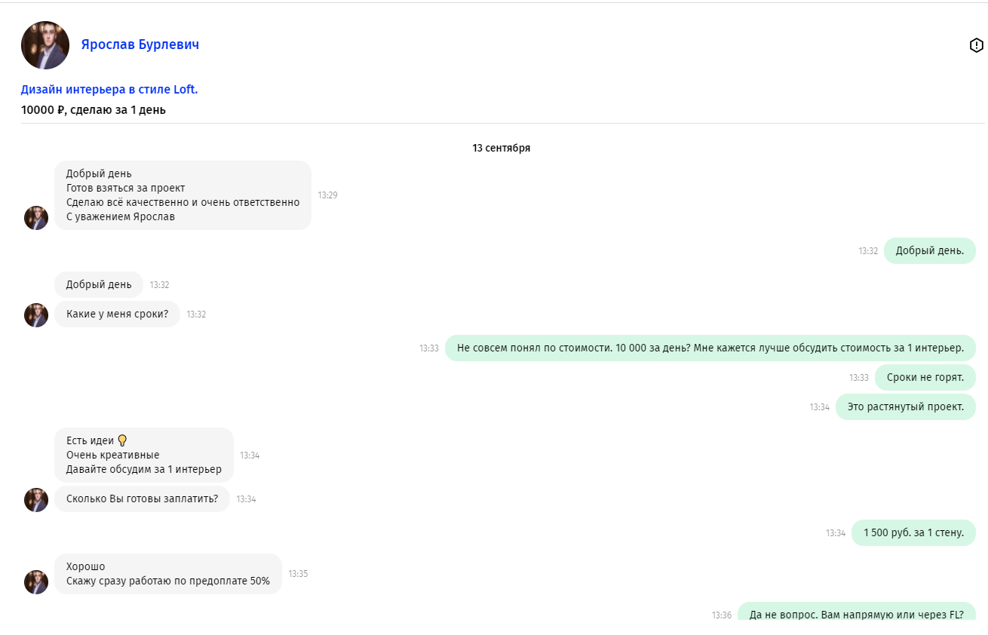Click the offer text '10000 ₽, сделаю за 1 день'
The image size is (988, 635).
(94, 110)
